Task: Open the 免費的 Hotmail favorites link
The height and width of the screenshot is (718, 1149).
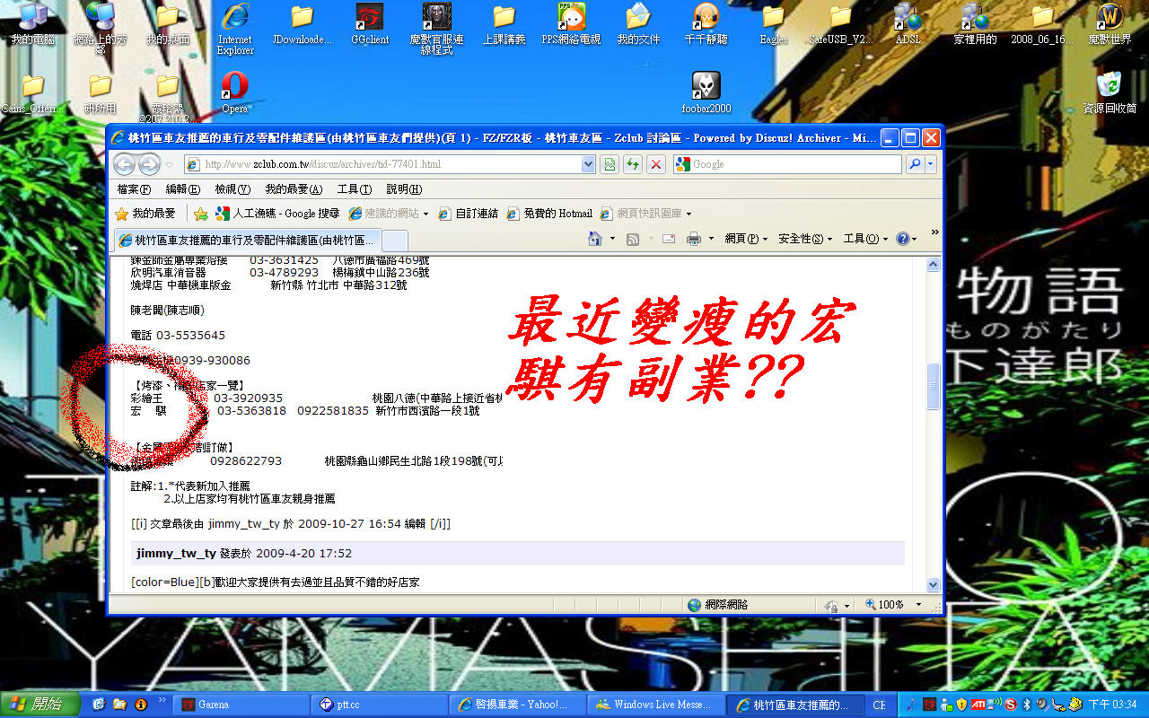Action: (x=549, y=214)
